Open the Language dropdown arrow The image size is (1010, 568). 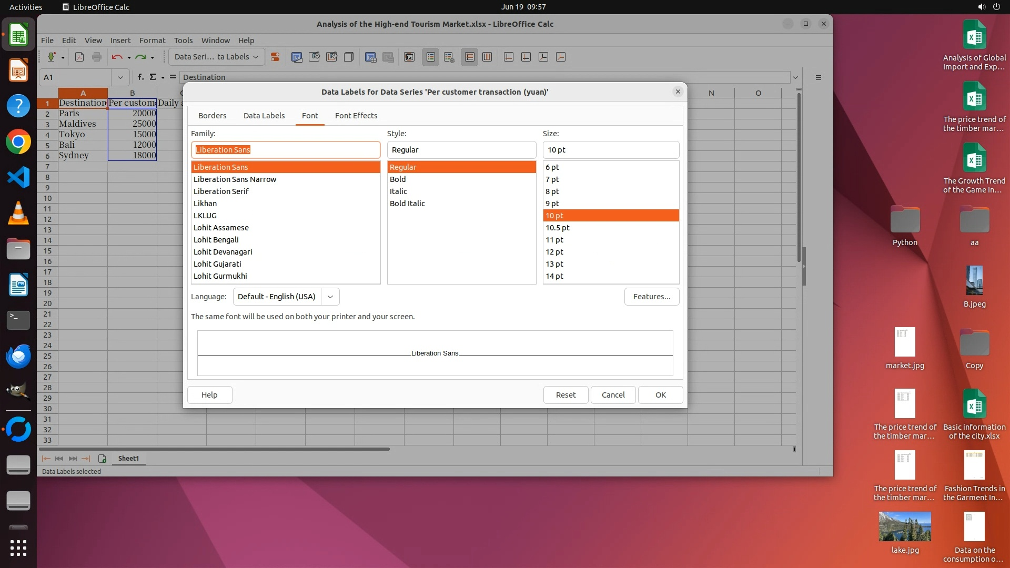click(x=330, y=297)
